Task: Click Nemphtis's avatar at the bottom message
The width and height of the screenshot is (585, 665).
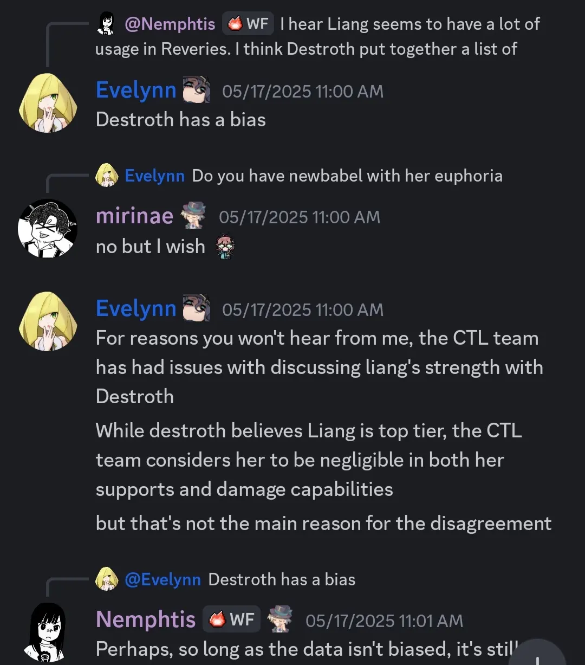Action: coord(48,632)
